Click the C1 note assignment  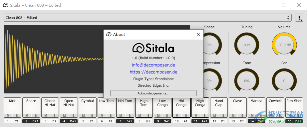point(17,121)
